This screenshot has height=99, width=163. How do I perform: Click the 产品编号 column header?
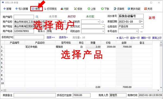coord(15,43)
